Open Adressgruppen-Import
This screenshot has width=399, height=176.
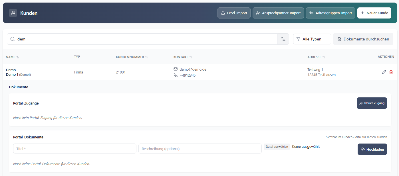(x=331, y=13)
